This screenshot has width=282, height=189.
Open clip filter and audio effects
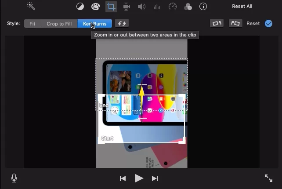tap(188, 7)
